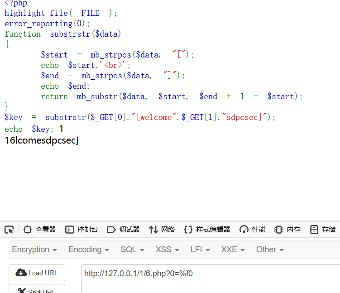The width and height of the screenshot is (340, 293).
Task: Open the 调试器 debugger tab
Action: (123, 230)
